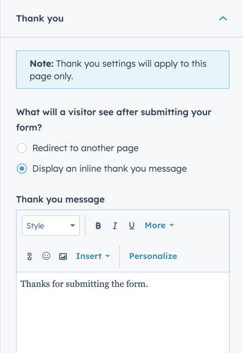Screen dimensions: 243x353
Task: Expand the More formatting menu
Action: pos(159,225)
